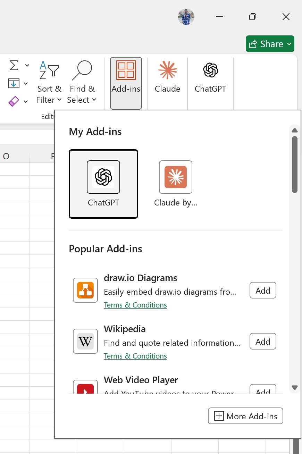Open the Fill dropdown arrow
The height and width of the screenshot is (454, 302).
point(26,83)
